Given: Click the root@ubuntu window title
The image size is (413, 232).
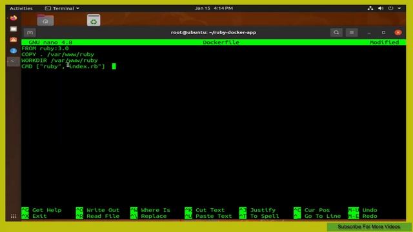Looking at the screenshot, I should click(x=214, y=32).
